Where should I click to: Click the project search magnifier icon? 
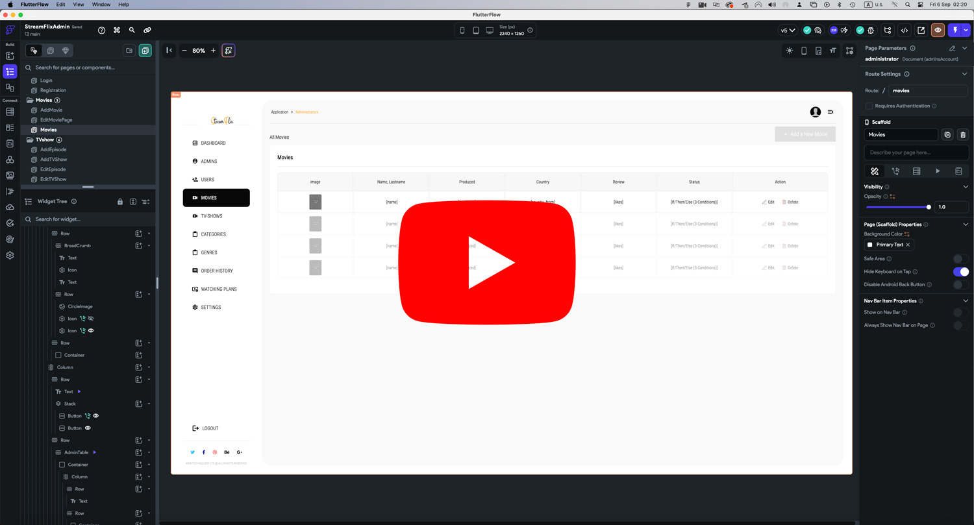coord(132,30)
